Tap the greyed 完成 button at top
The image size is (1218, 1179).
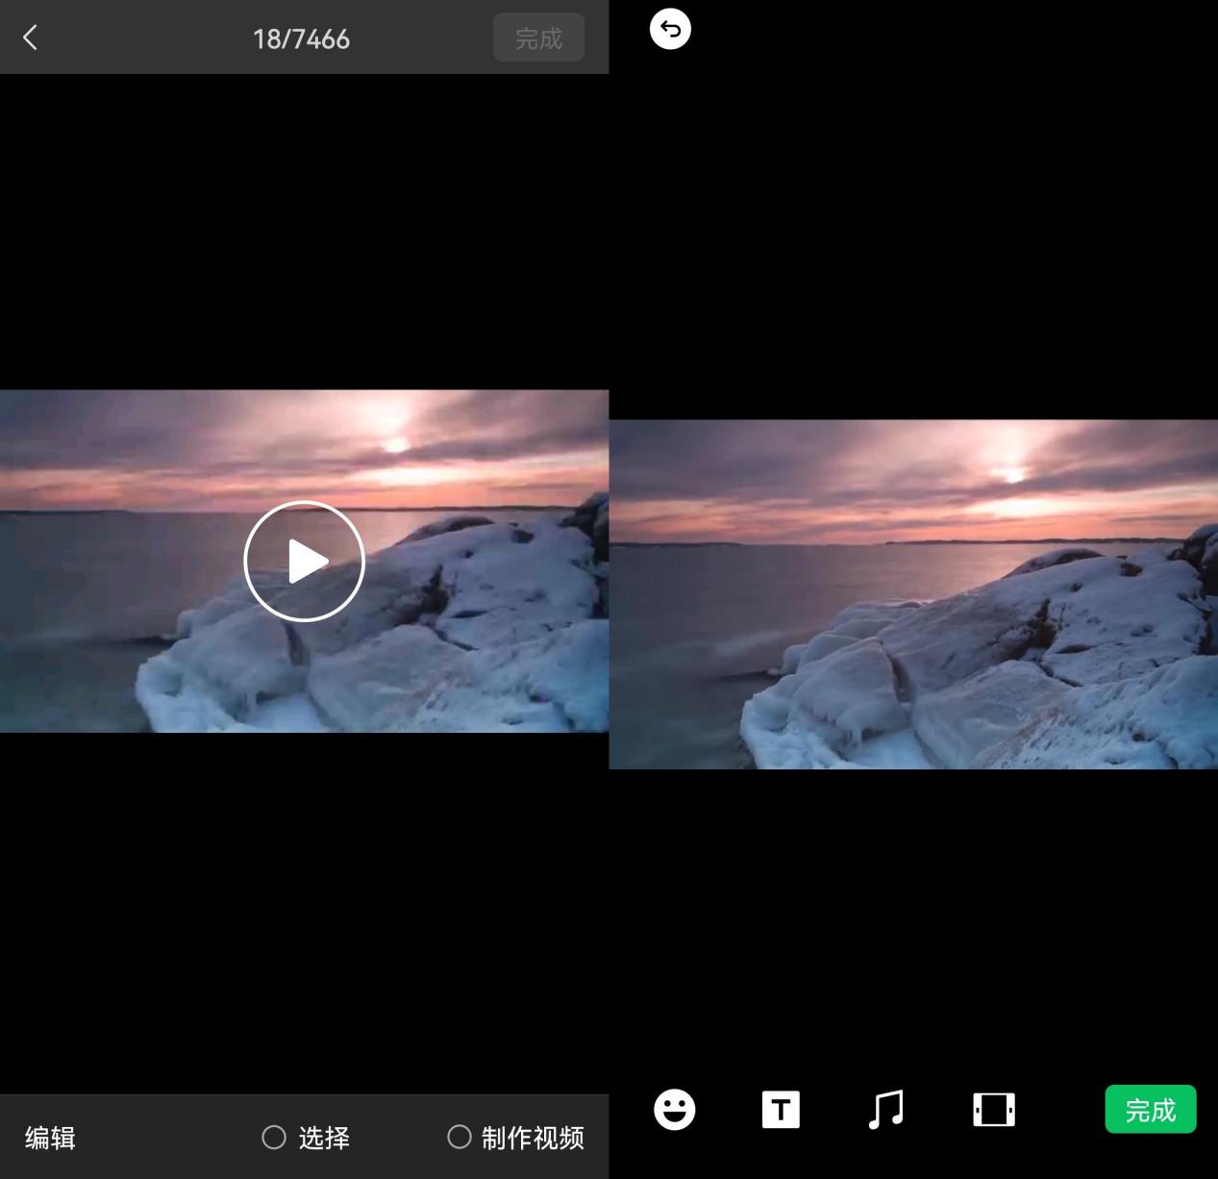pyautogui.click(x=538, y=38)
